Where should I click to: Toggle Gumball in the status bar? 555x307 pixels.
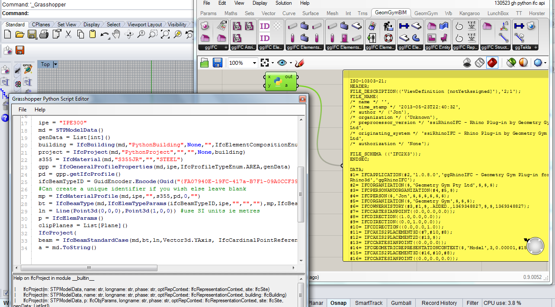click(401, 303)
